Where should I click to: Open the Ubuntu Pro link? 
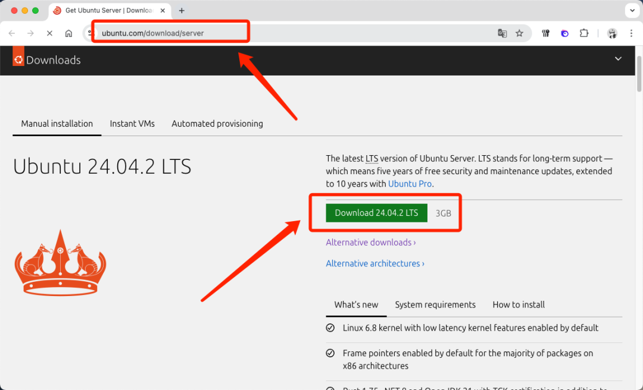(410, 184)
